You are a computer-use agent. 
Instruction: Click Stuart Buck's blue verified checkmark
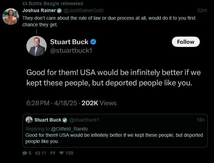[93, 42]
